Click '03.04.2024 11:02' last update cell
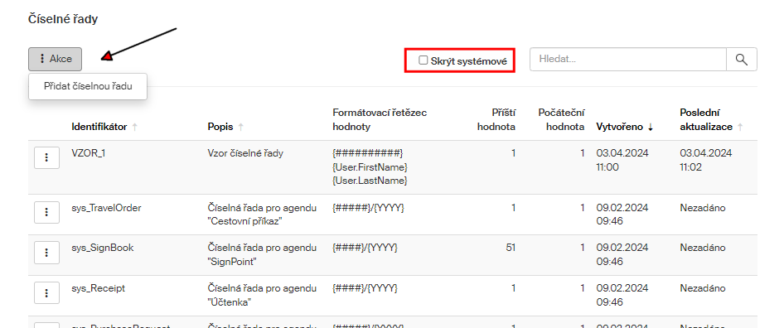 tap(706, 160)
